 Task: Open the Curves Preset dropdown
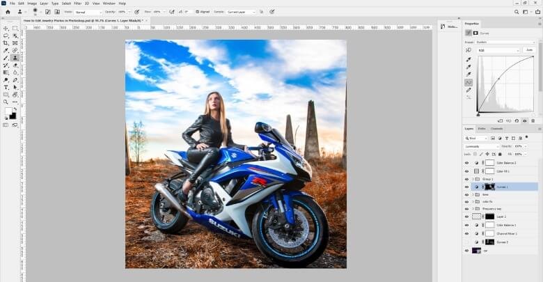click(x=505, y=42)
